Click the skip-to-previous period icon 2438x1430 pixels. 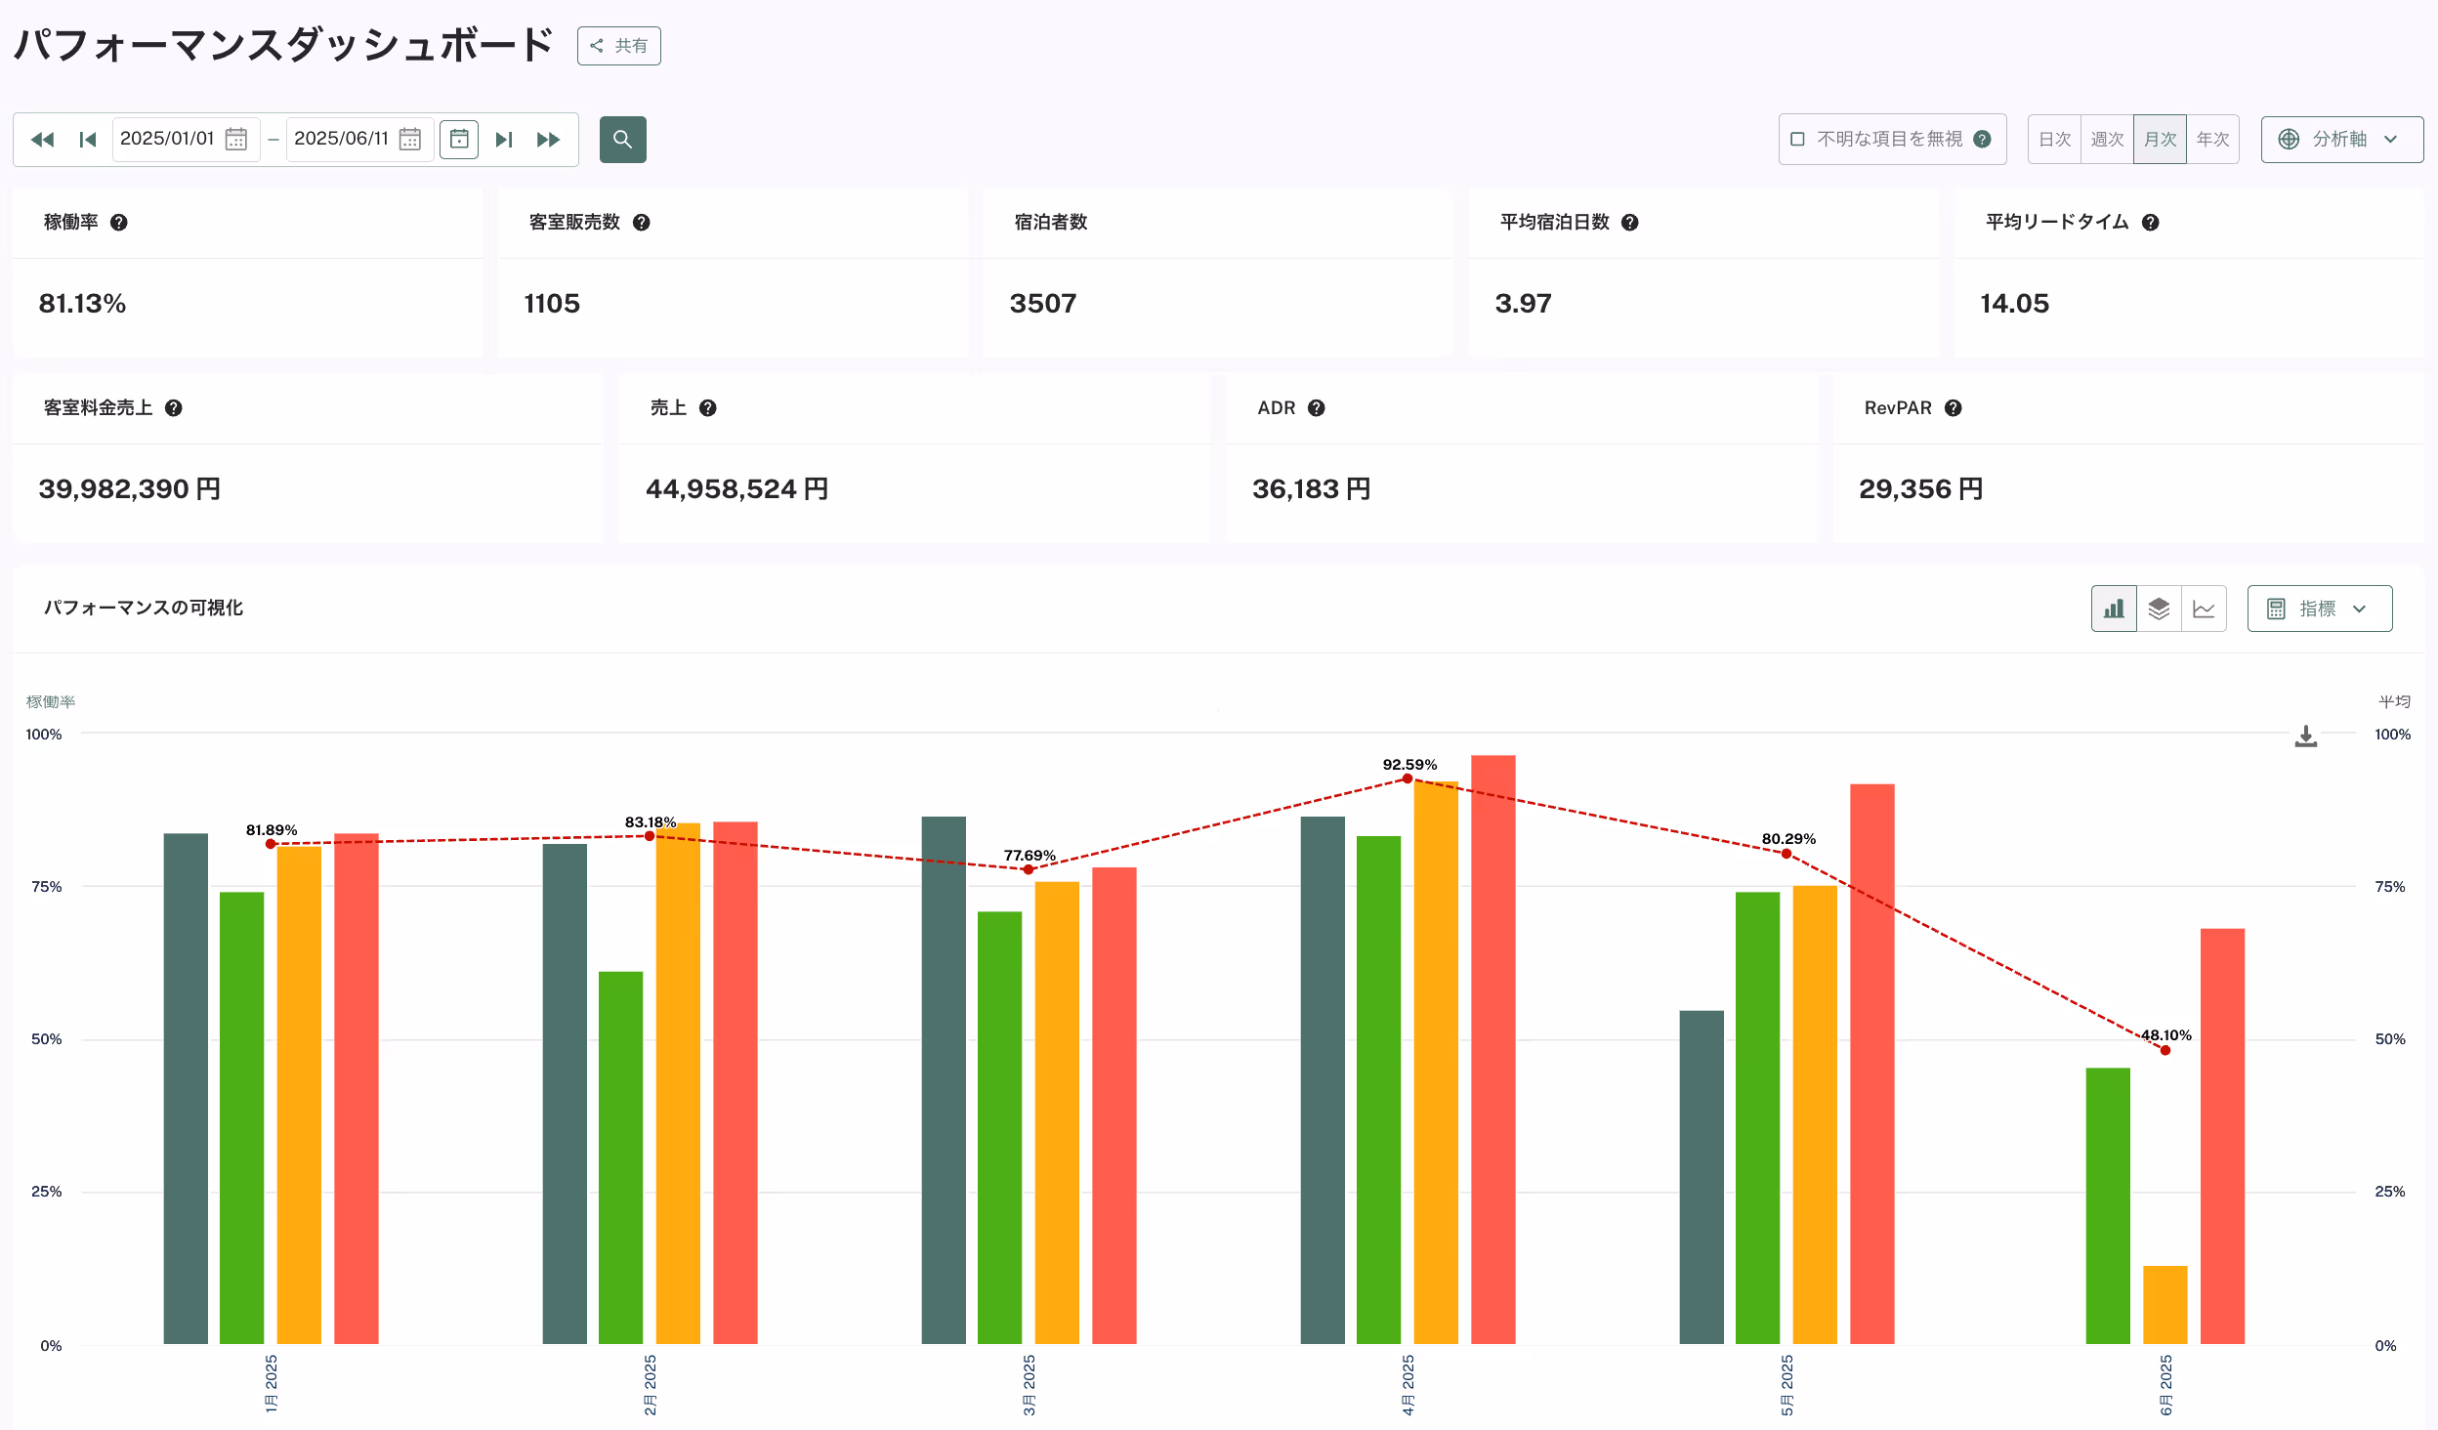tap(88, 140)
